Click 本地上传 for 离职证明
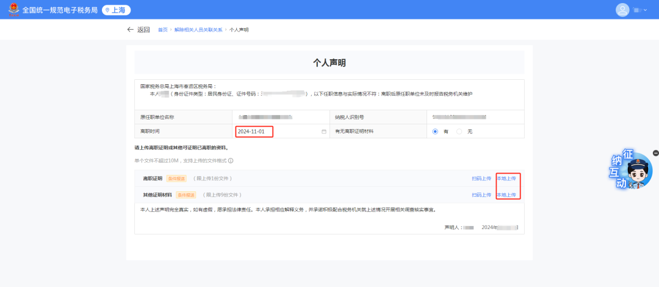 506,179
